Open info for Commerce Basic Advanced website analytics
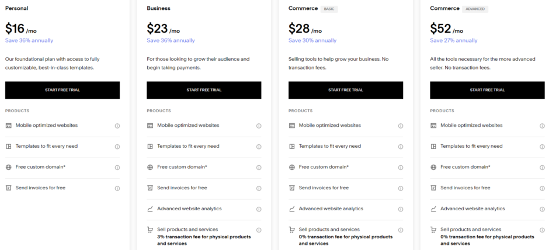The image size is (549, 250). click(x=401, y=209)
